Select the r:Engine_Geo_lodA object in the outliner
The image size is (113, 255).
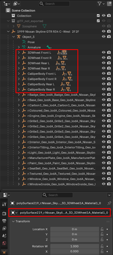point(61,116)
